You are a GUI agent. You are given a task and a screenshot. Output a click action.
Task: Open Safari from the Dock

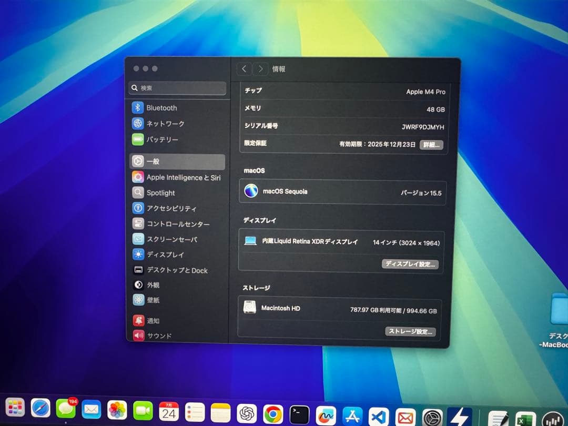[40, 409]
